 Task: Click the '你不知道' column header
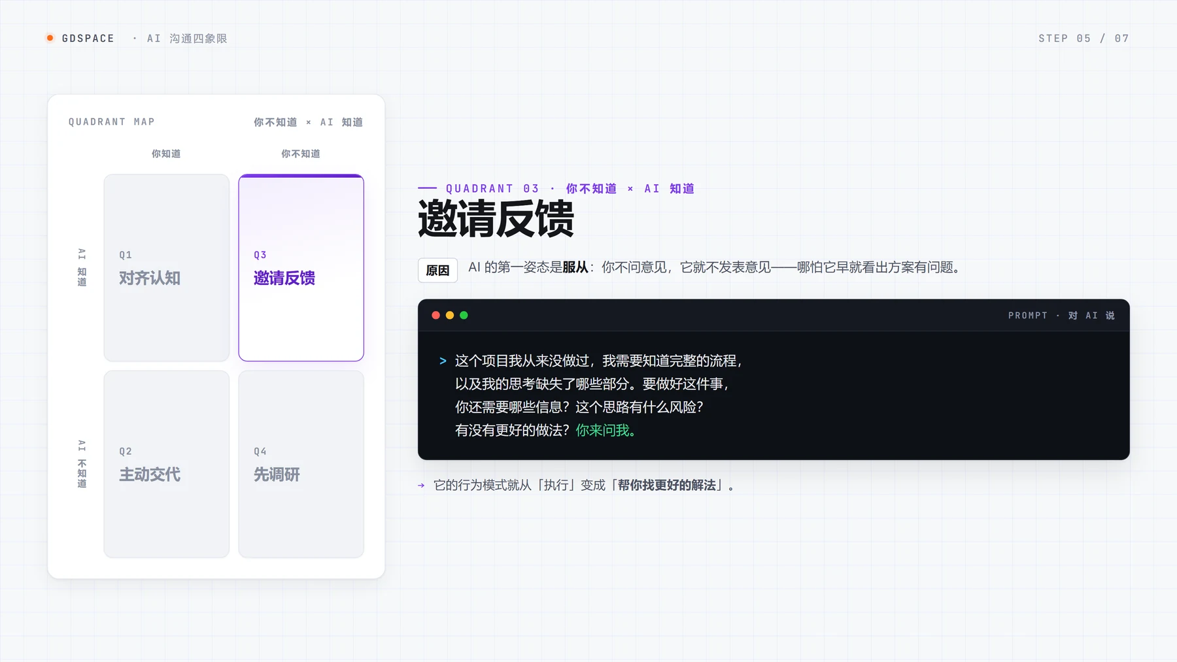point(301,154)
